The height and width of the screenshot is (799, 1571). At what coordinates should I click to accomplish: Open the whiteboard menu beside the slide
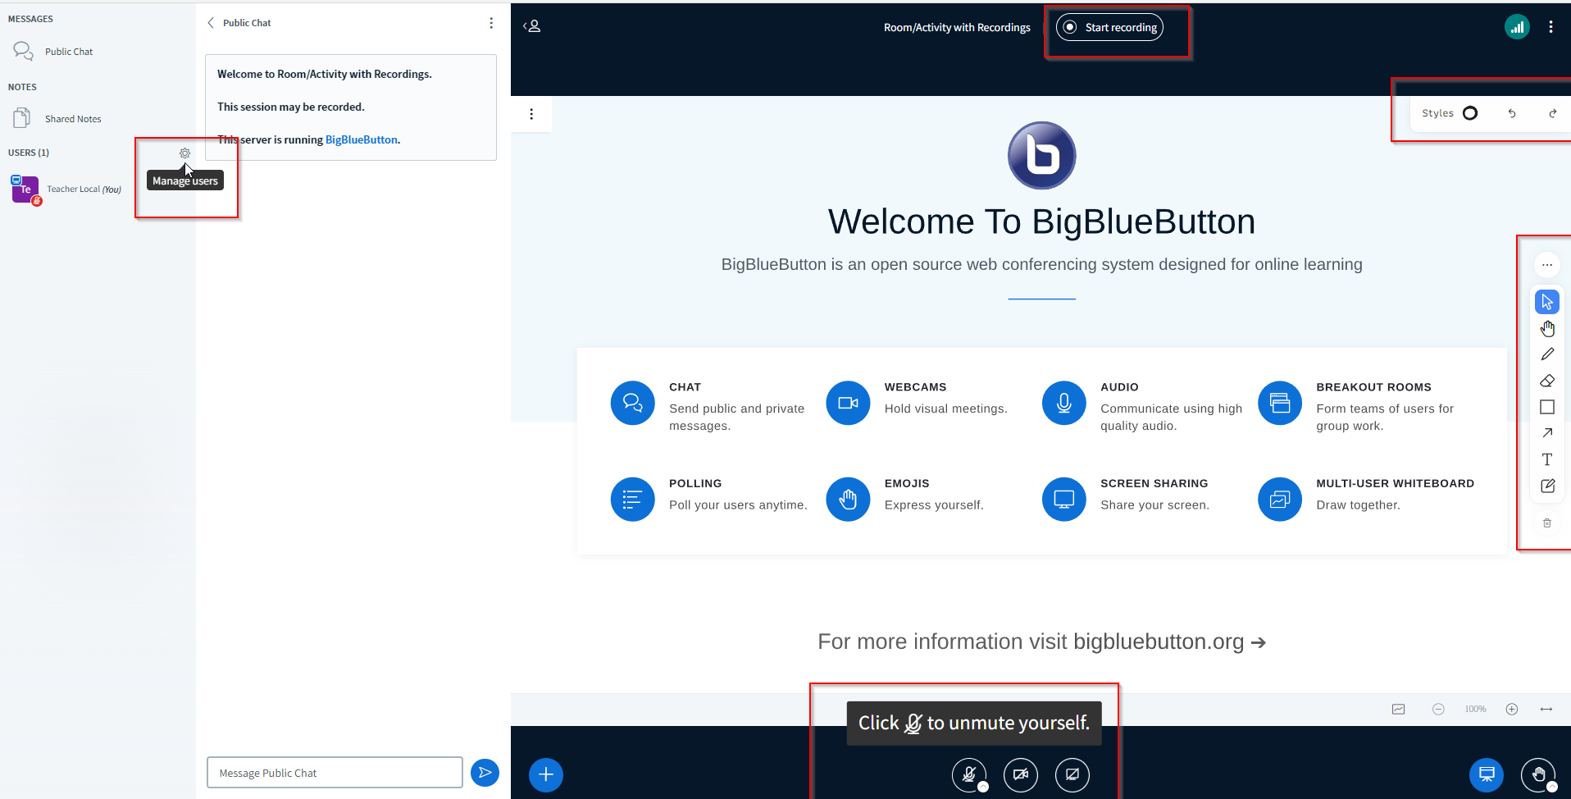[x=531, y=114]
